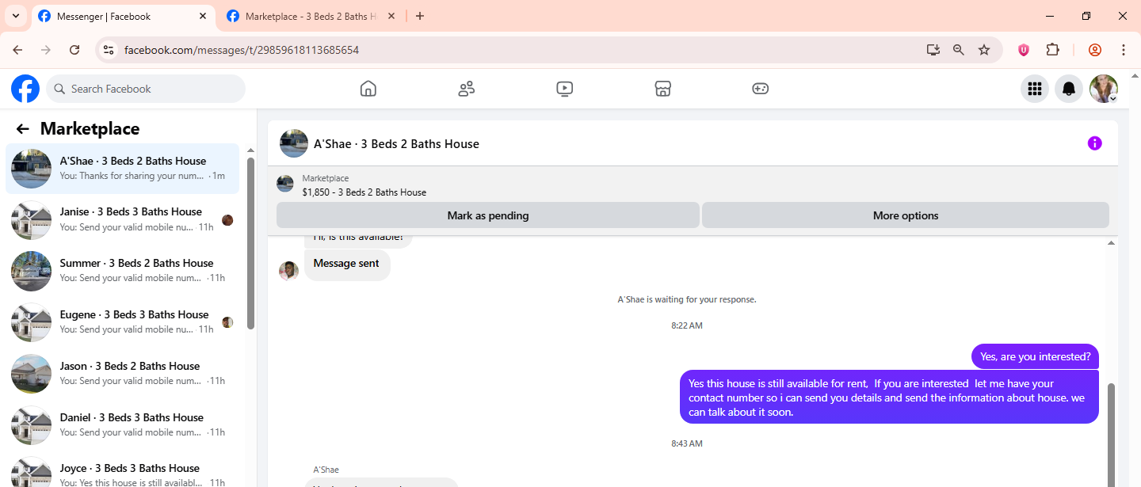Go to the Home feed icon

pos(368,89)
